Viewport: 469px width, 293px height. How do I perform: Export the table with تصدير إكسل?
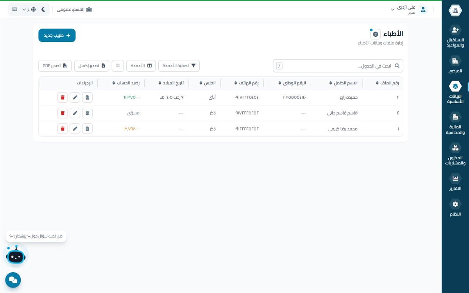click(x=92, y=66)
